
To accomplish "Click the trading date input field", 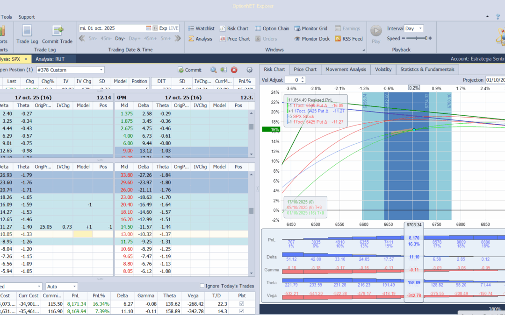I will pos(112,28).
